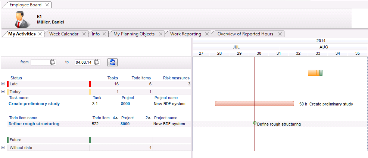
Task: Close the Week Calendar tab
Action: (x=84, y=34)
